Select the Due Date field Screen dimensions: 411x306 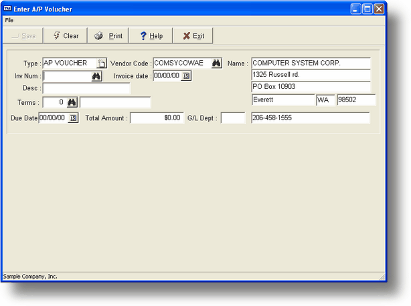click(54, 118)
